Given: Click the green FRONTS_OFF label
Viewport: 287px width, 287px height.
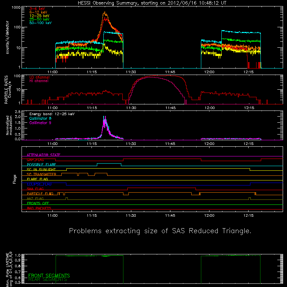Looking at the screenshot, I should pyautogui.click(x=38, y=203).
